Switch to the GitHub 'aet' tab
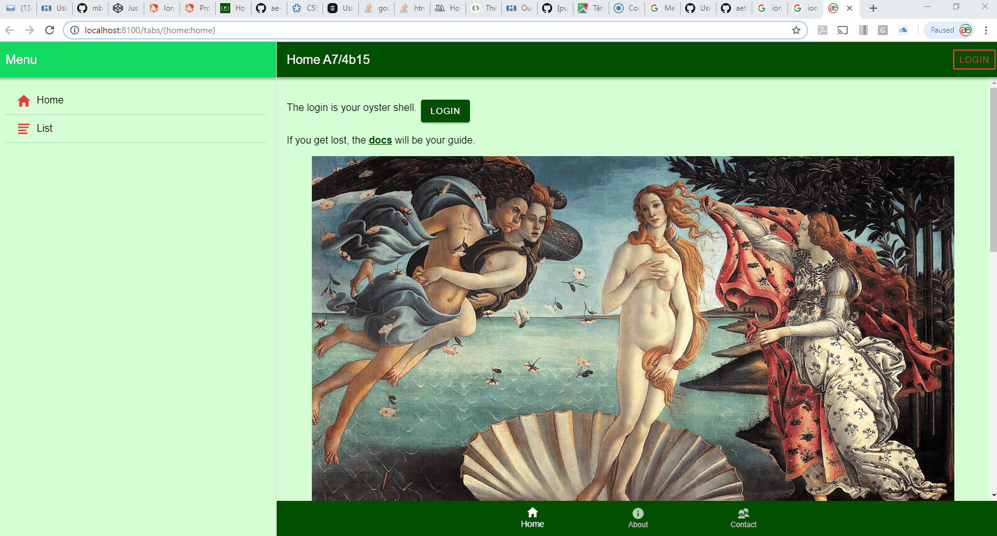 733,8
